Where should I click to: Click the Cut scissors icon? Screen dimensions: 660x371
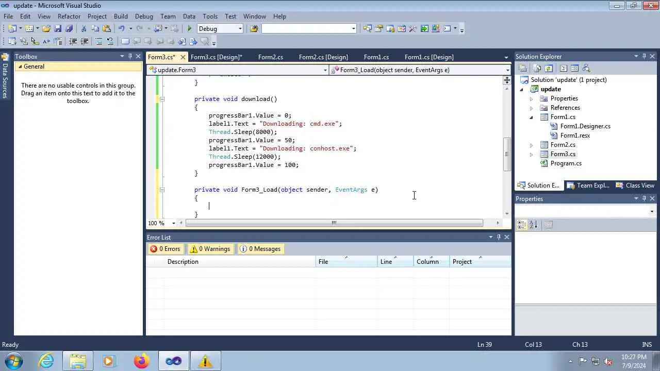tap(84, 29)
